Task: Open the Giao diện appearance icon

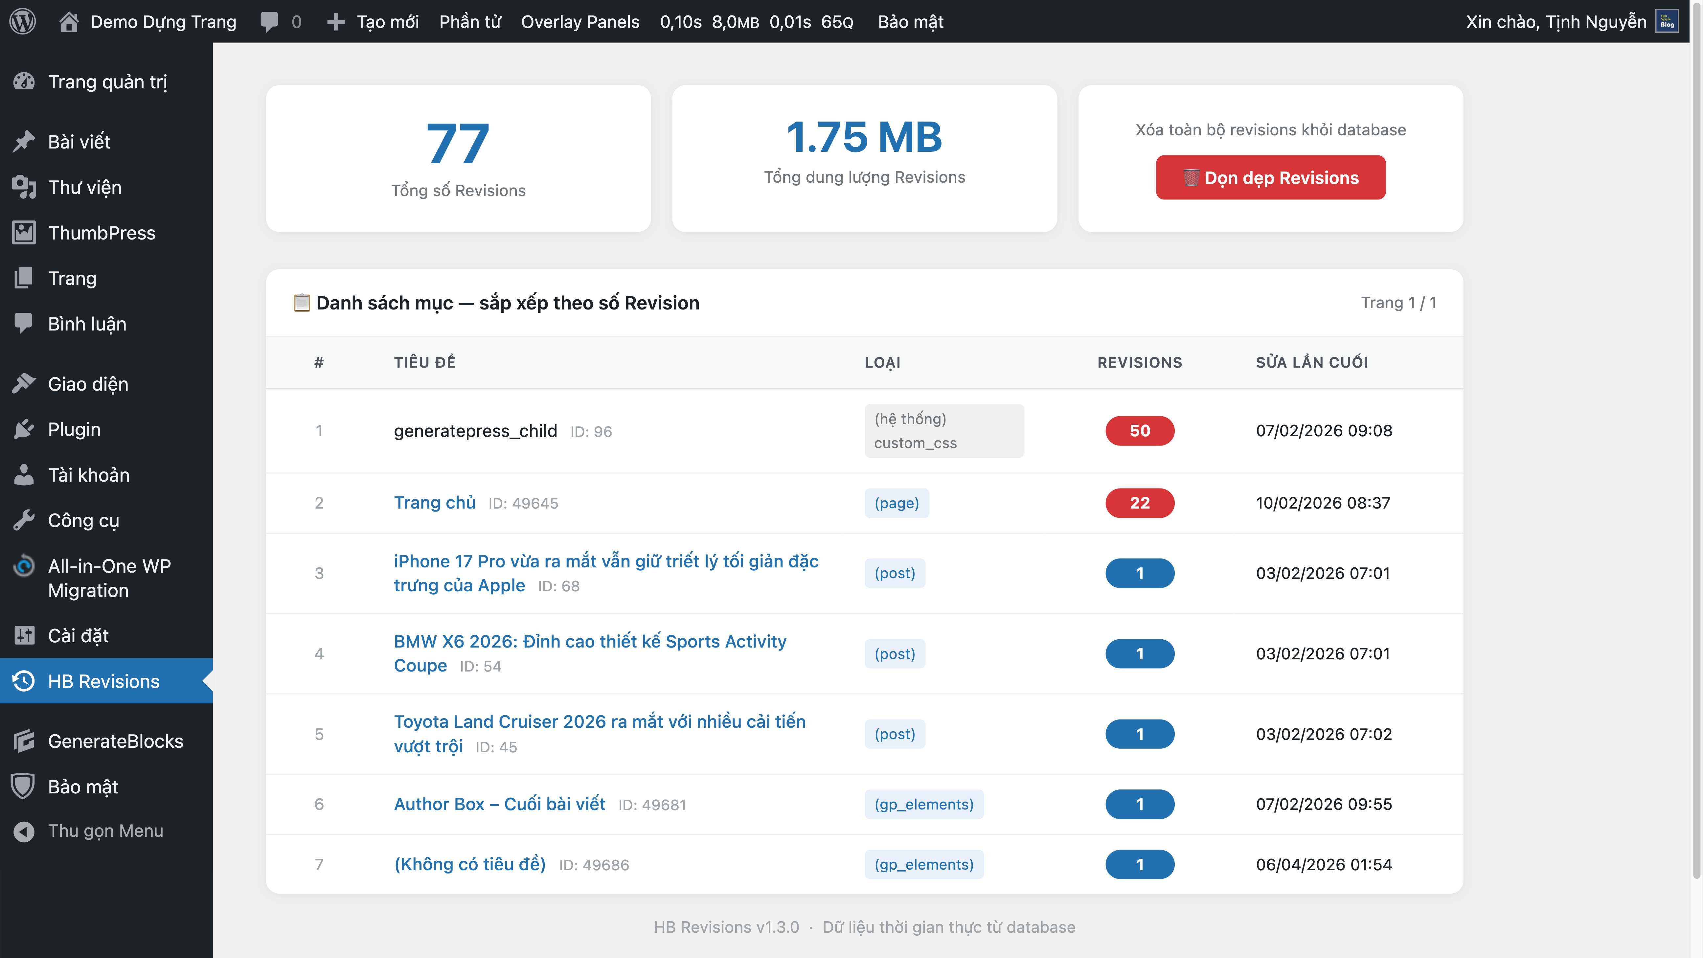Action: pyautogui.click(x=24, y=383)
